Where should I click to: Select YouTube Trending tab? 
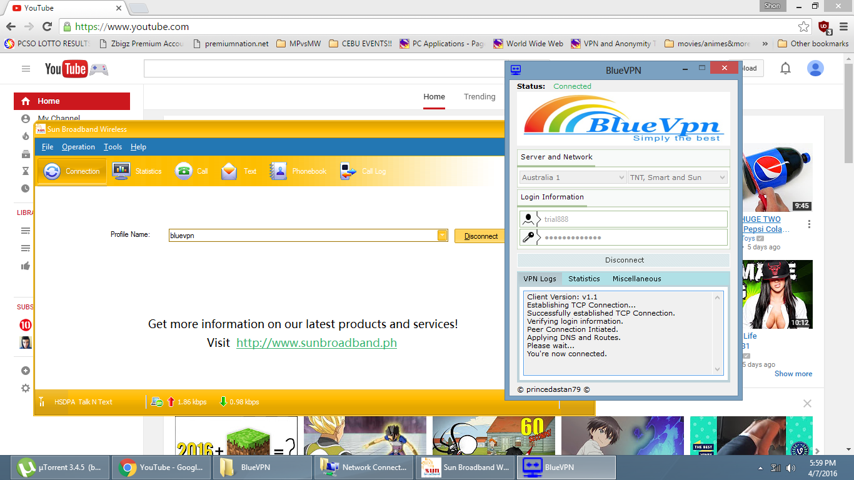pyautogui.click(x=480, y=97)
